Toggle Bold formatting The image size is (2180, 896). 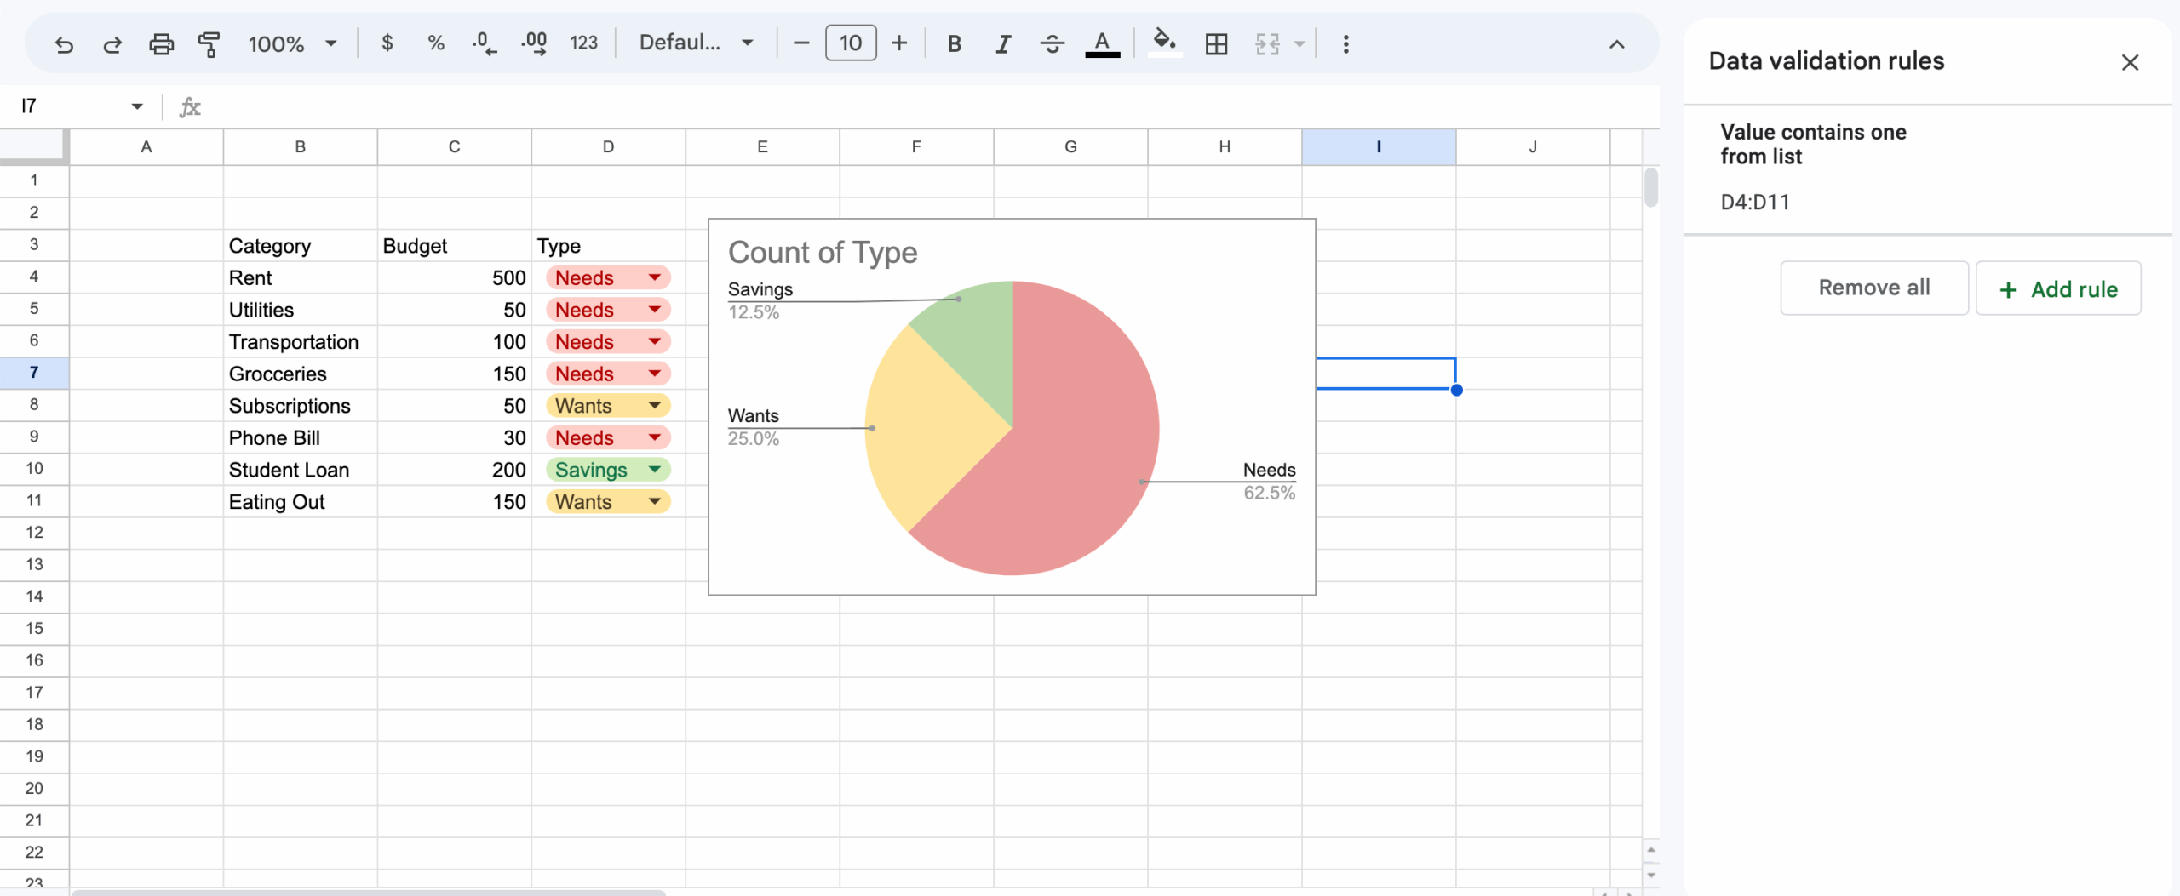coord(954,43)
